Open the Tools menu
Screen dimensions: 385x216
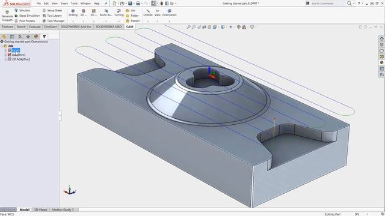pos(74,4)
